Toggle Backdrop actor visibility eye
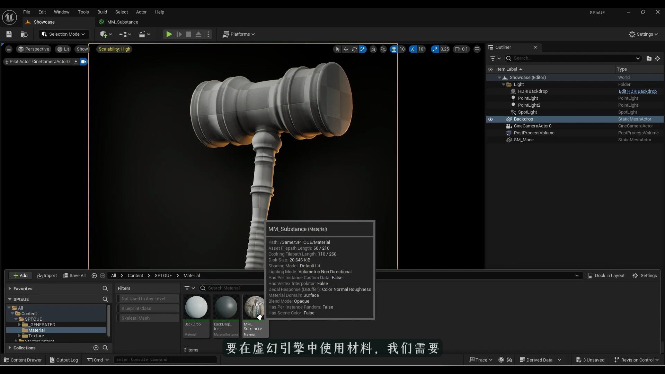 [x=490, y=119]
